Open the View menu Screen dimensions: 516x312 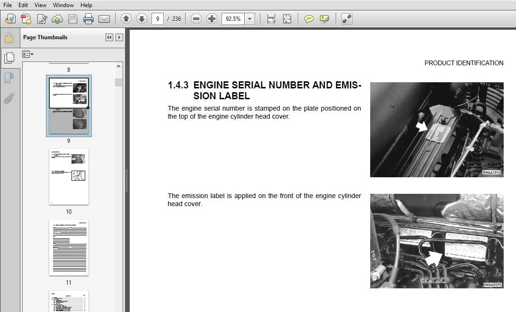40,5
